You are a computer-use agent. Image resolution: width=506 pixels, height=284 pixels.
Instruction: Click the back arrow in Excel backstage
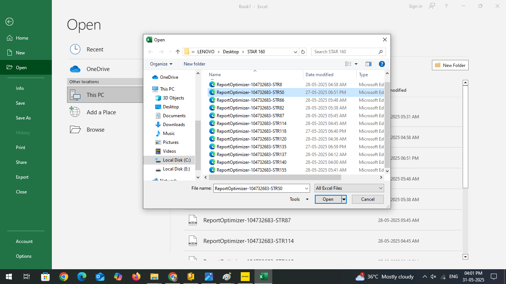pos(10,22)
